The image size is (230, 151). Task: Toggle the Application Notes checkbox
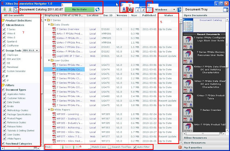(x=5, y=94)
